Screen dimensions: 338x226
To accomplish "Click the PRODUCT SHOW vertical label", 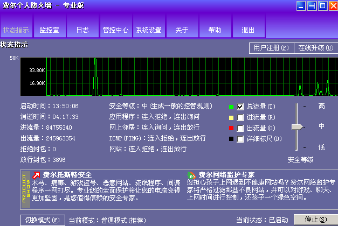I will (x=26, y=188).
